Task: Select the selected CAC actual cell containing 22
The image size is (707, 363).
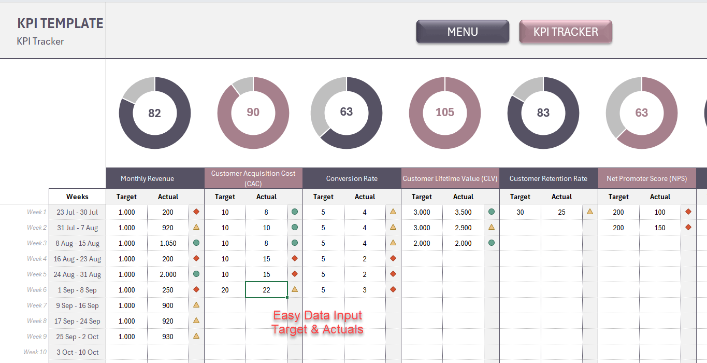Action: 266,290
